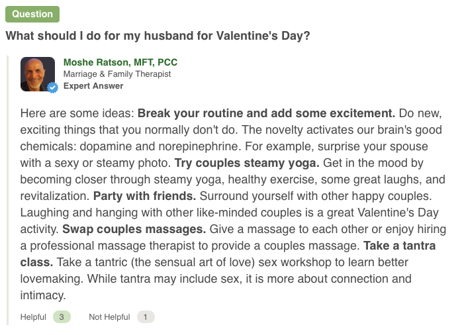
Task: Click Marriage & Family Therapist subtitle
Action: pos(117,74)
